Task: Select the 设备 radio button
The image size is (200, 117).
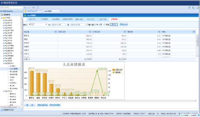Action: (104, 25)
